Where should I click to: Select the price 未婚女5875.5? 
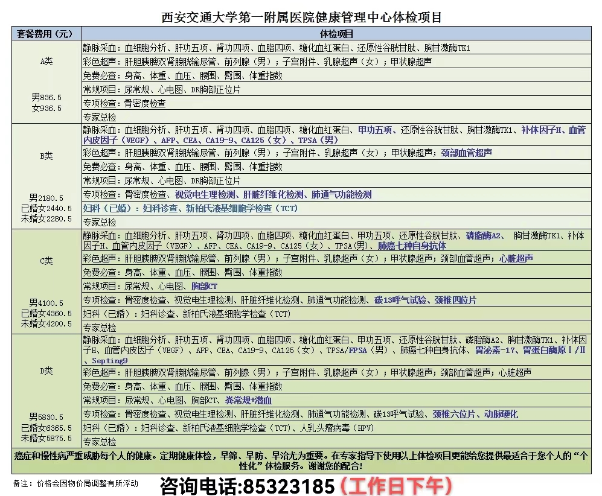46,438
